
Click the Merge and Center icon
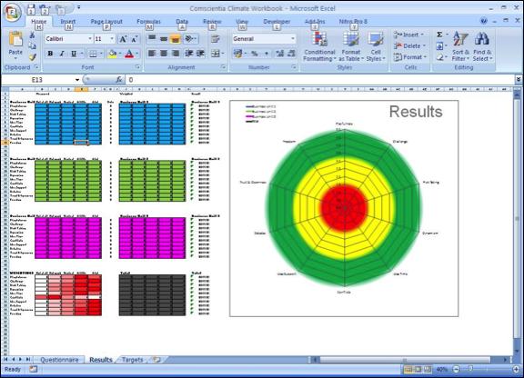coord(216,54)
